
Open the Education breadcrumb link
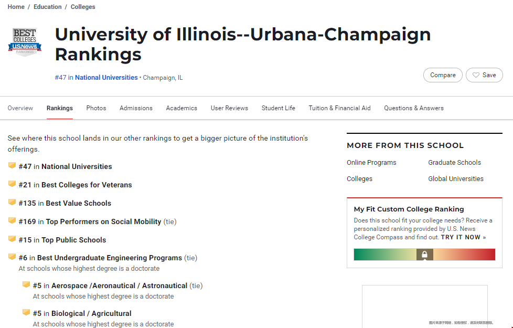(x=47, y=7)
